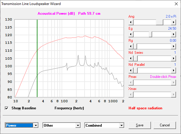Decrease Eg with left arrow
Viewport: 181px width, 134px height.
pyautogui.click(x=131, y=34)
